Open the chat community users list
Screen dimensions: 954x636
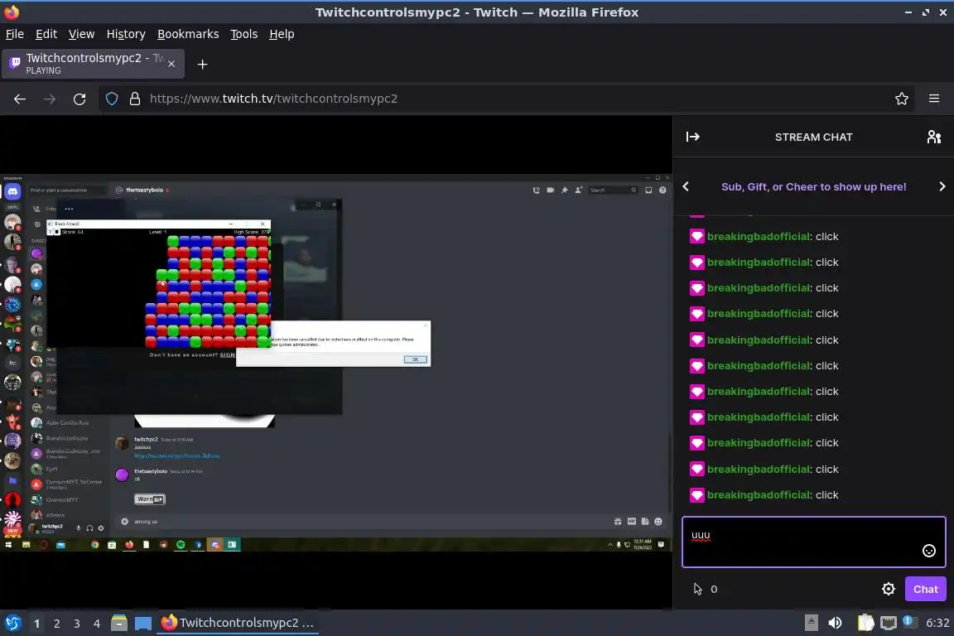(x=934, y=137)
